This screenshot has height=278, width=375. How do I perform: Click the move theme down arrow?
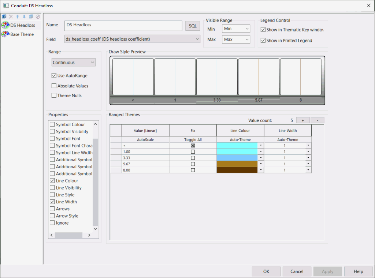[x=24, y=16]
